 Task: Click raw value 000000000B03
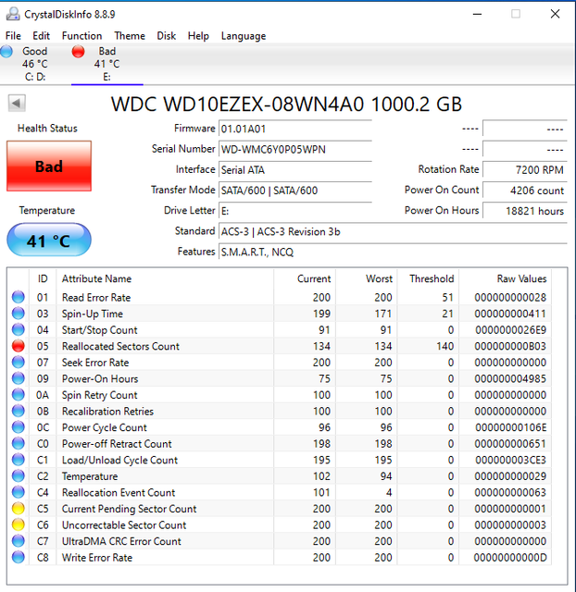point(510,346)
